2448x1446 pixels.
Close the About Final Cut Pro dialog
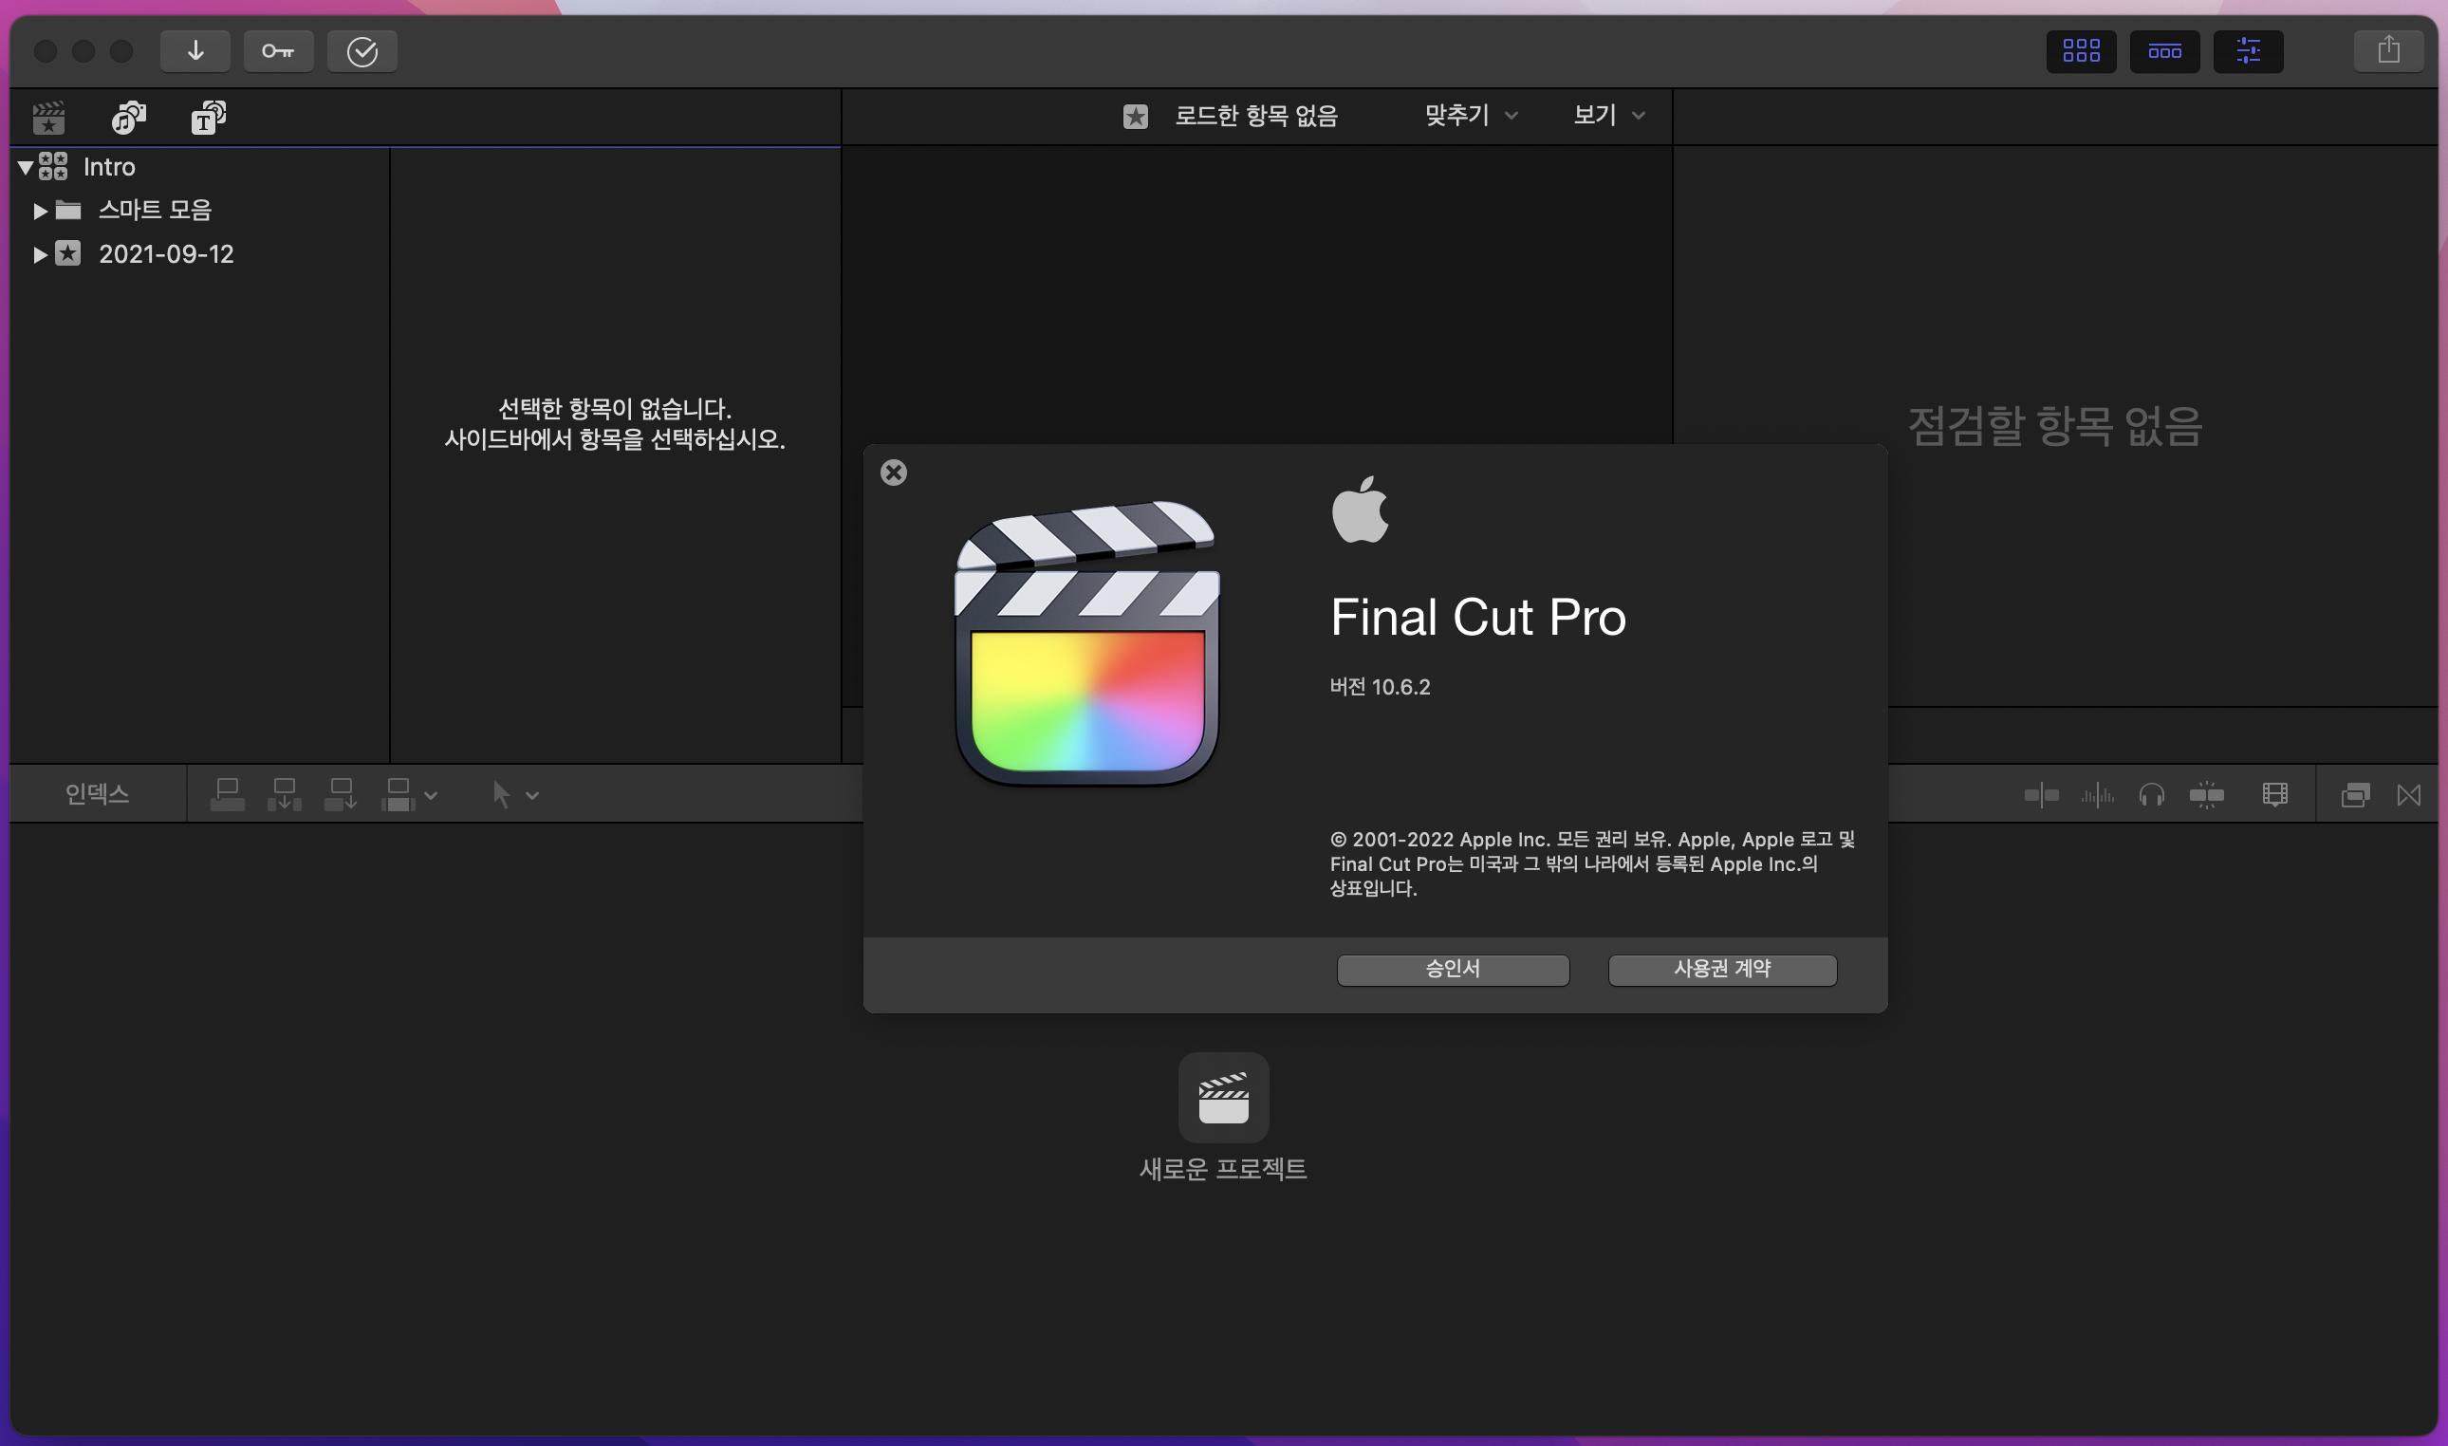pyautogui.click(x=893, y=473)
